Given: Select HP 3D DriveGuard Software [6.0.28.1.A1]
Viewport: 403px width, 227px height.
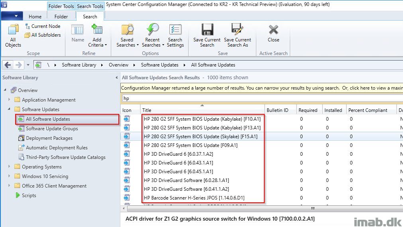Looking at the screenshot, I should tap(186, 180).
